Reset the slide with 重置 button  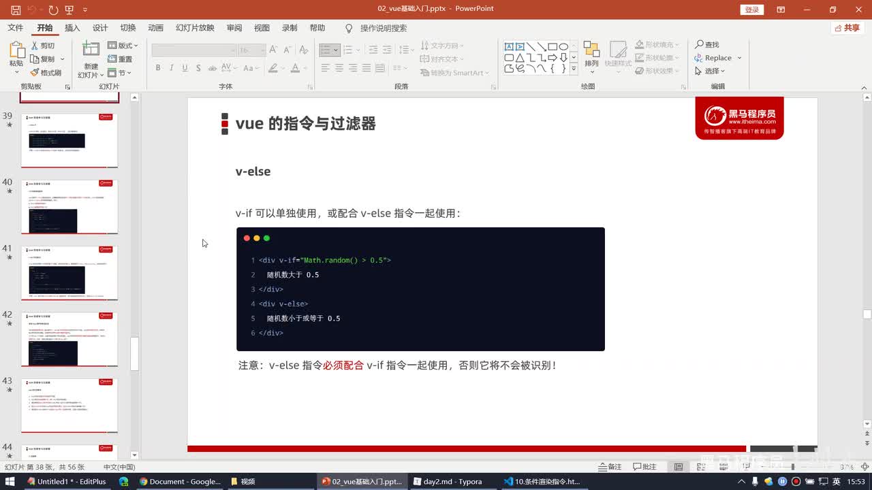120,59
